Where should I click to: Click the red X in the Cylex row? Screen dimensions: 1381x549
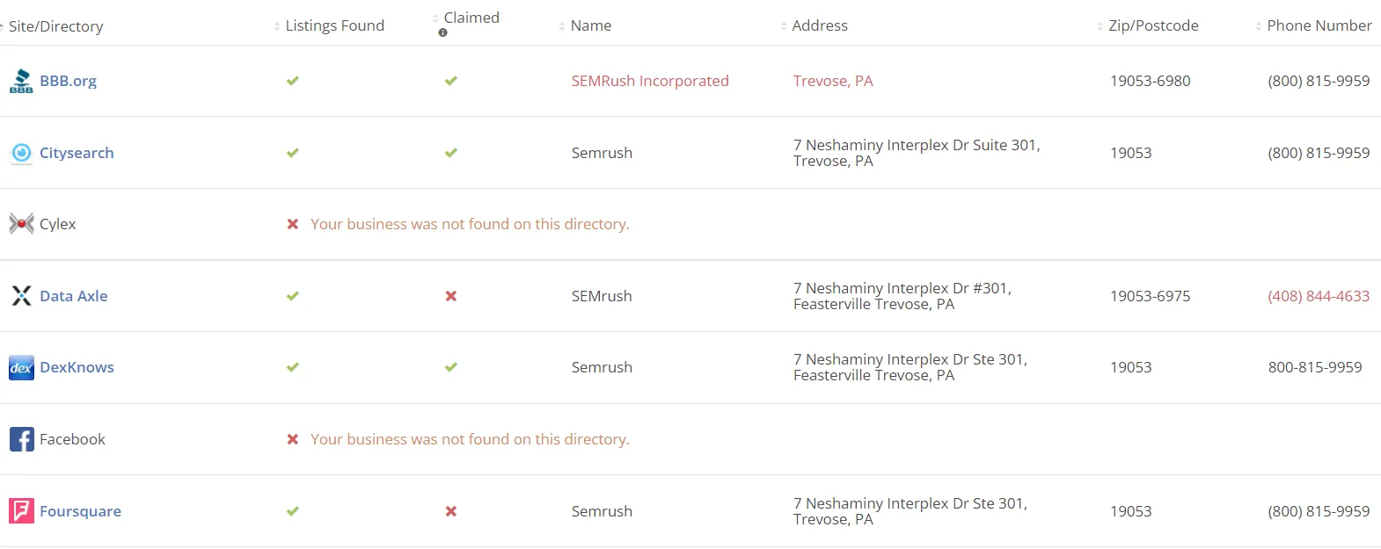coord(293,224)
